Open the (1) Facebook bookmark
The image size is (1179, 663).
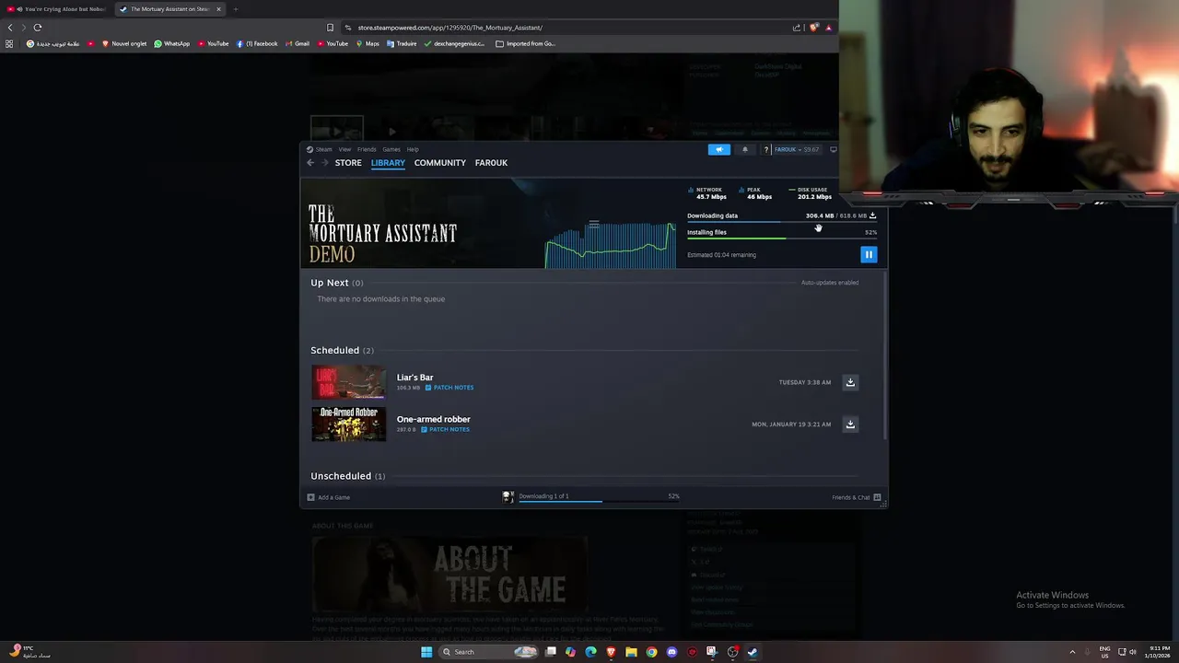[x=257, y=43]
